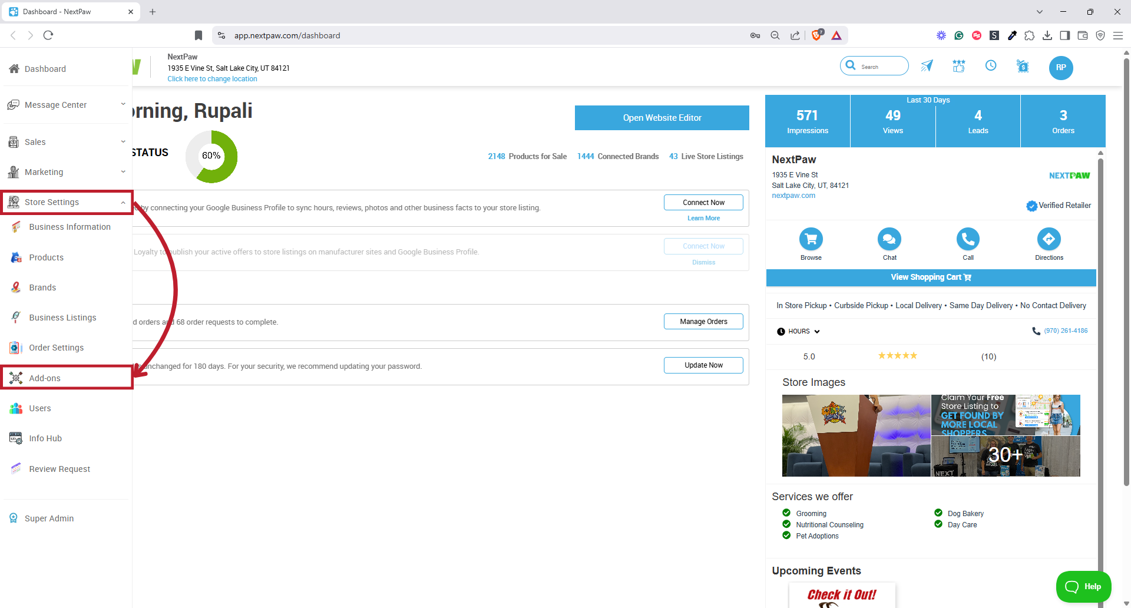Click the Marketing icon in sidebar
1131x608 pixels.
[x=14, y=172]
